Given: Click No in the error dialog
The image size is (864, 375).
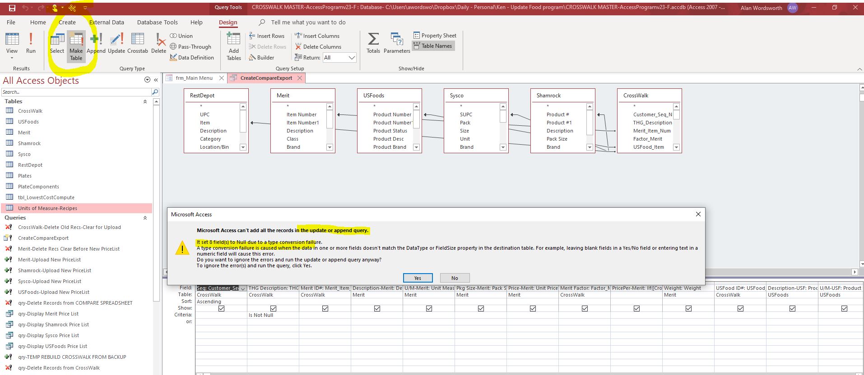Looking at the screenshot, I should coord(455,278).
